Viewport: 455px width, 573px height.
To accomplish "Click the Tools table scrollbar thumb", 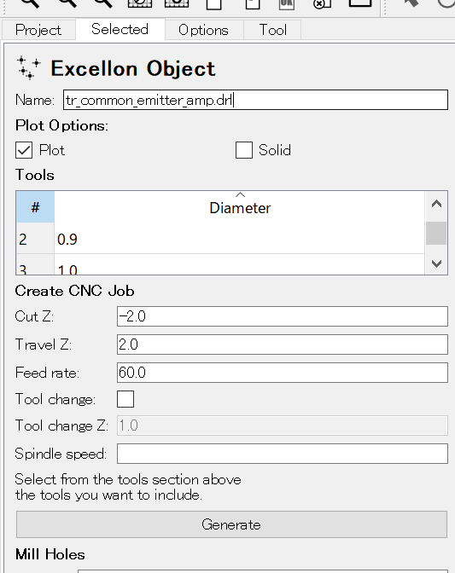I will pos(436,233).
